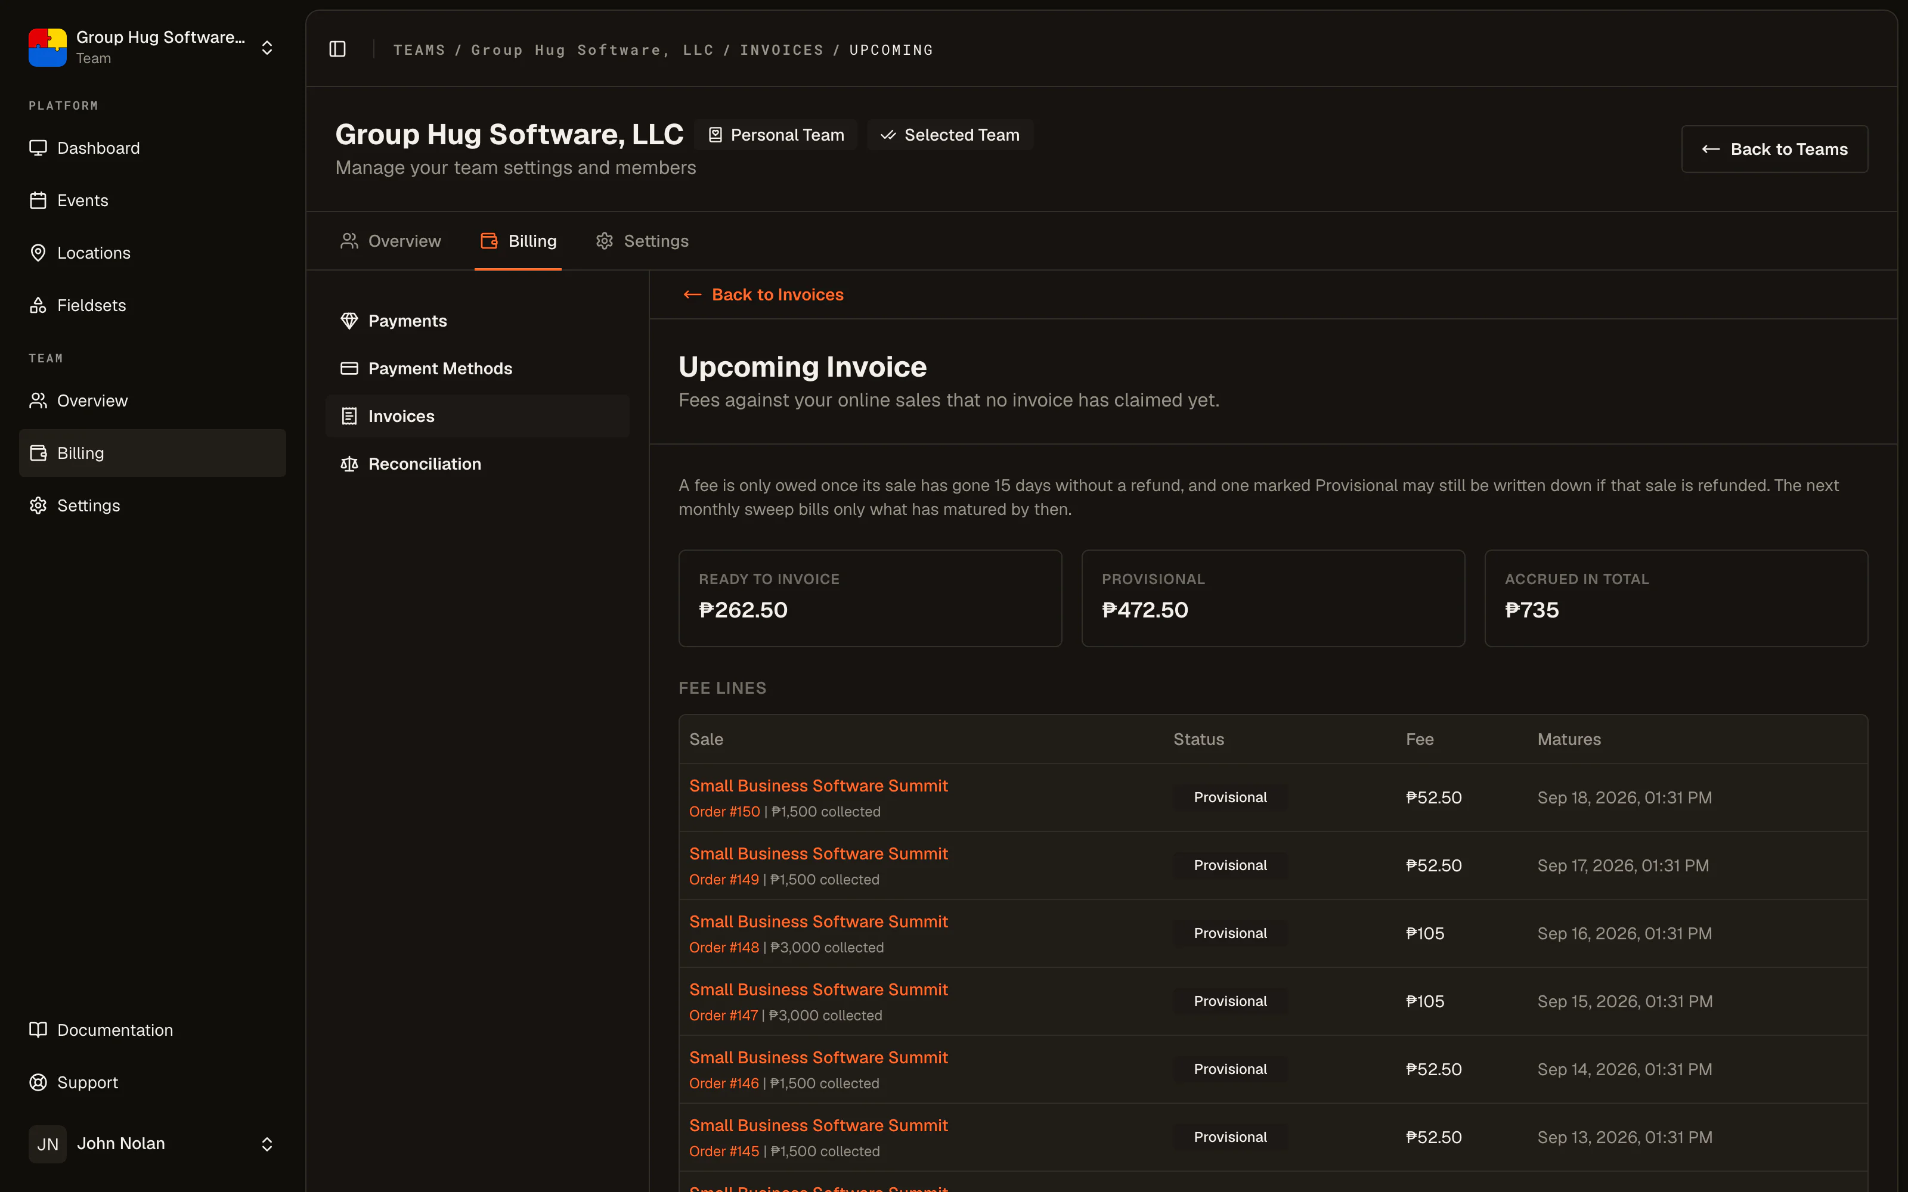Image resolution: width=1908 pixels, height=1192 pixels.
Task: Click the Provisional ₱472.50 card
Action: [x=1272, y=598]
